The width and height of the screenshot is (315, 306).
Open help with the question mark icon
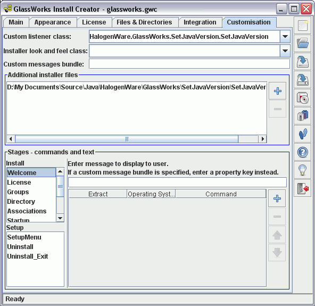click(303, 152)
